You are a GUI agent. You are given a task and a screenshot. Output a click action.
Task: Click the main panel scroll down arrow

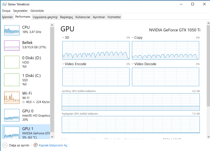[208, 137]
